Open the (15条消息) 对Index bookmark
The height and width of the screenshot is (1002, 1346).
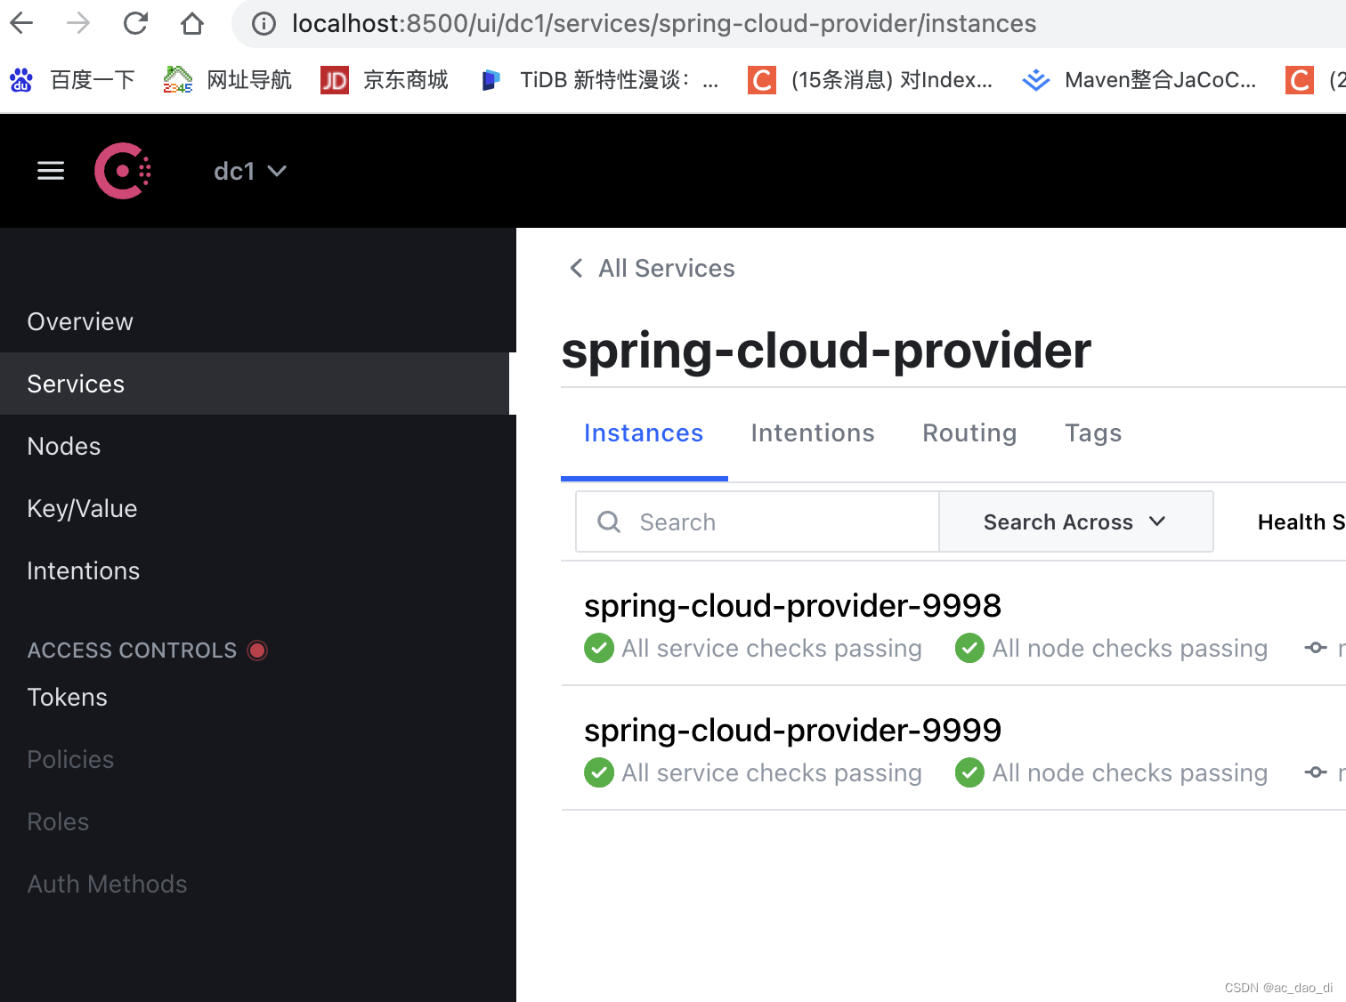coord(871,80)
